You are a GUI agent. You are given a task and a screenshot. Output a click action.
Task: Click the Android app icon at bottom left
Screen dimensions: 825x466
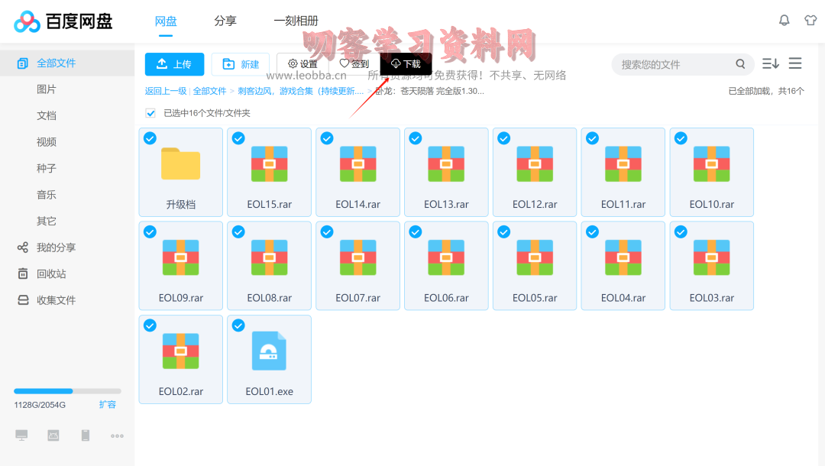click(x=53, y=435)
